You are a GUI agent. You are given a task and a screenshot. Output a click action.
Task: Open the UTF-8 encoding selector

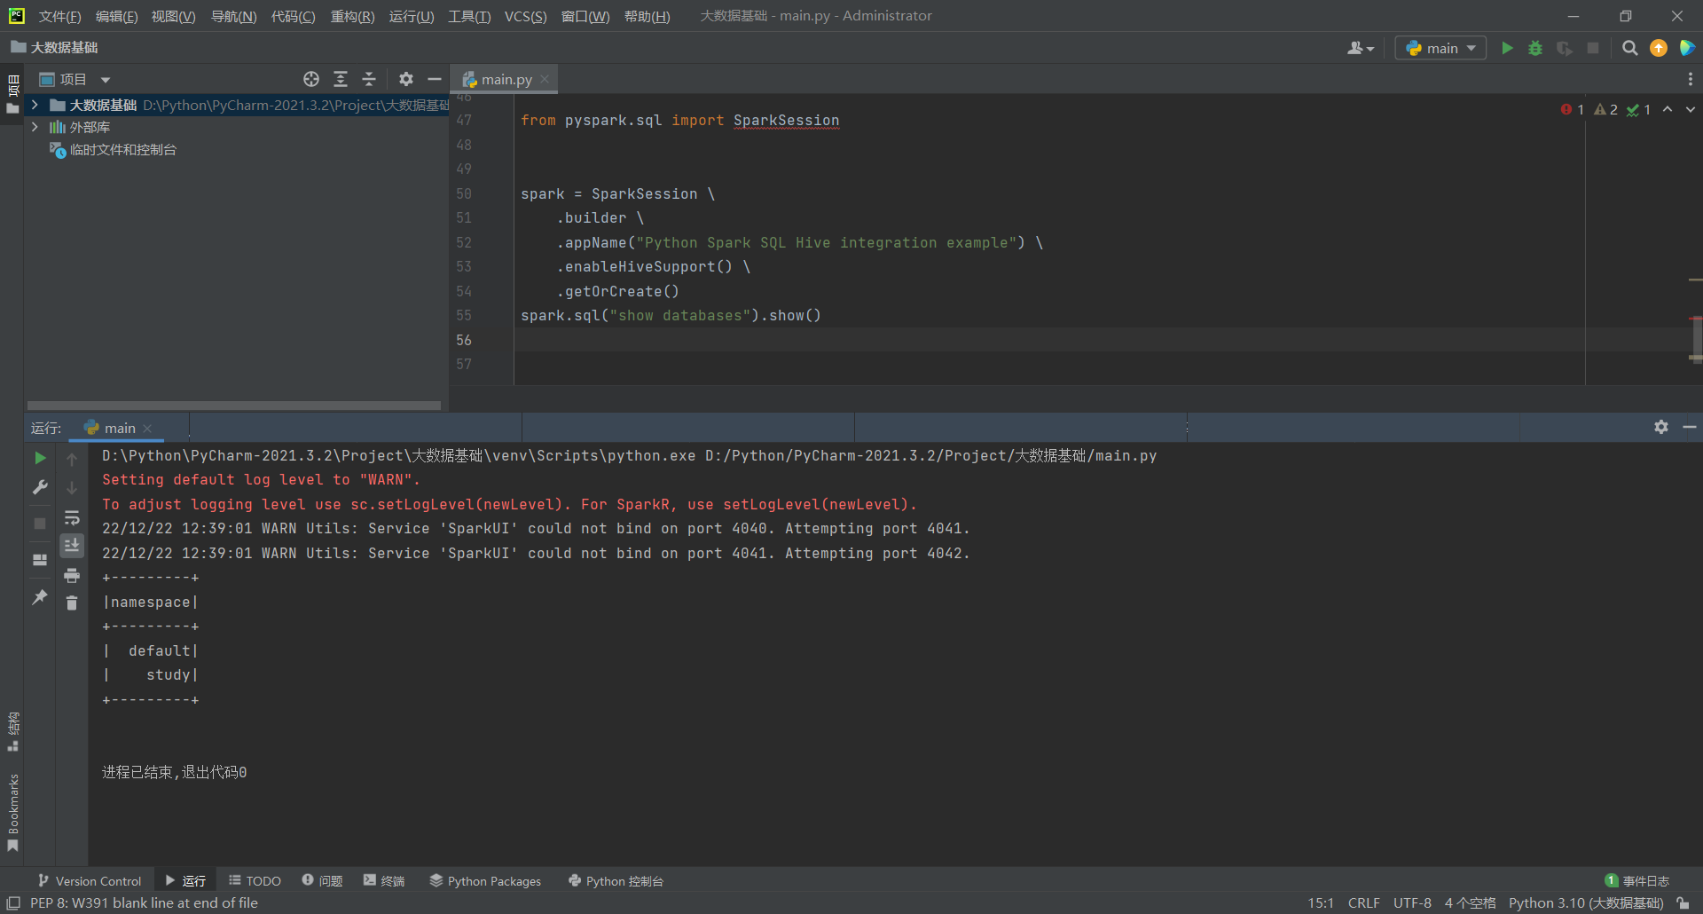coord(1412,903)
